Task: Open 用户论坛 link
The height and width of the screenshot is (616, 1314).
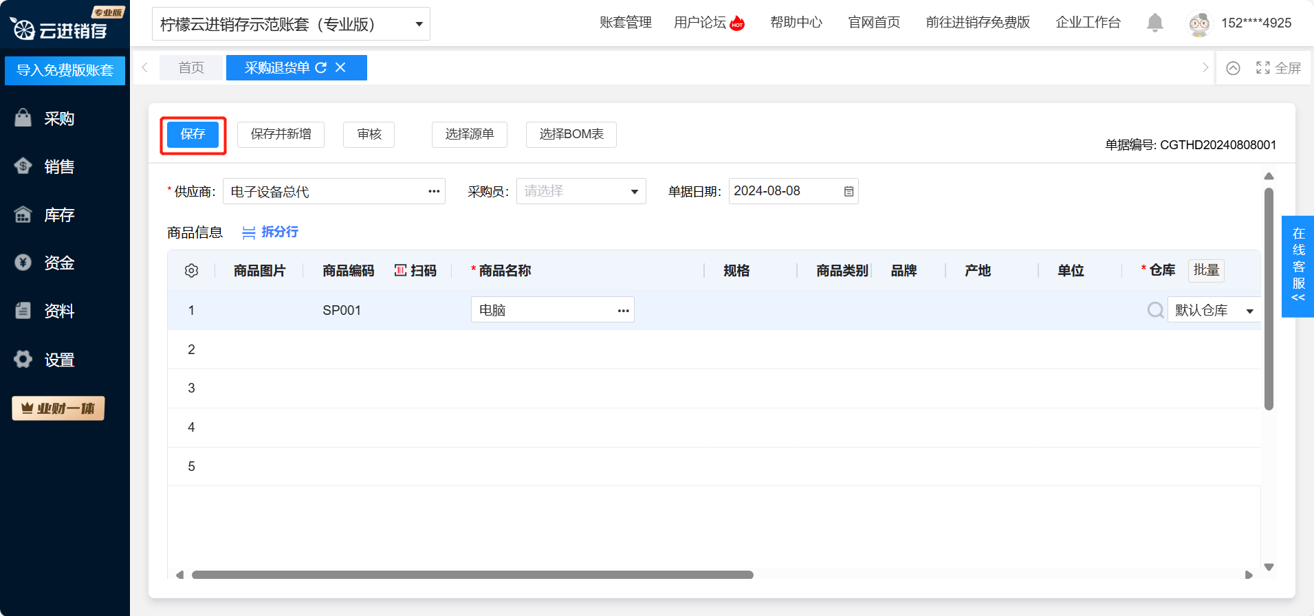Action: click(x=700, y=23)
